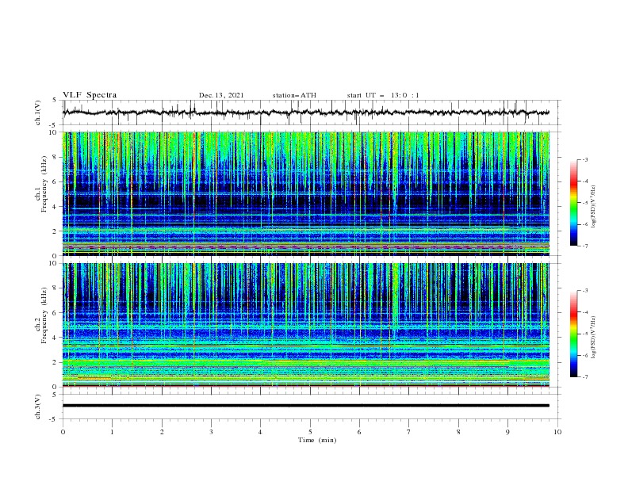Click the time axis tick label '2'
This screenshot has width=628, height=485.
pos(162,432)
